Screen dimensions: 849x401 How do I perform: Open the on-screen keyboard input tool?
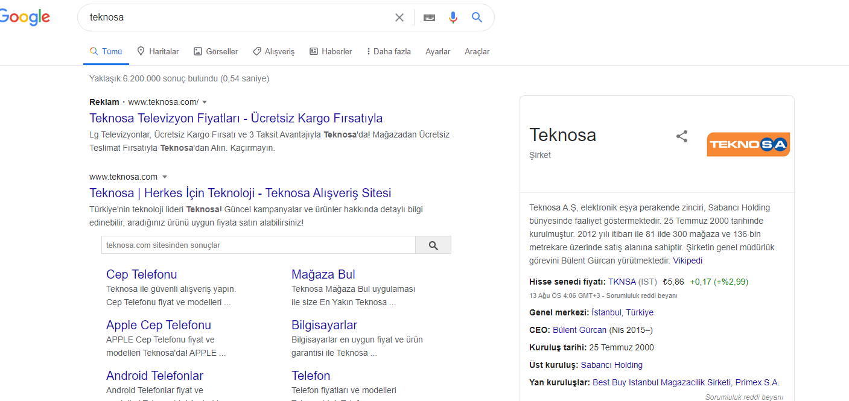click(429, 17)
